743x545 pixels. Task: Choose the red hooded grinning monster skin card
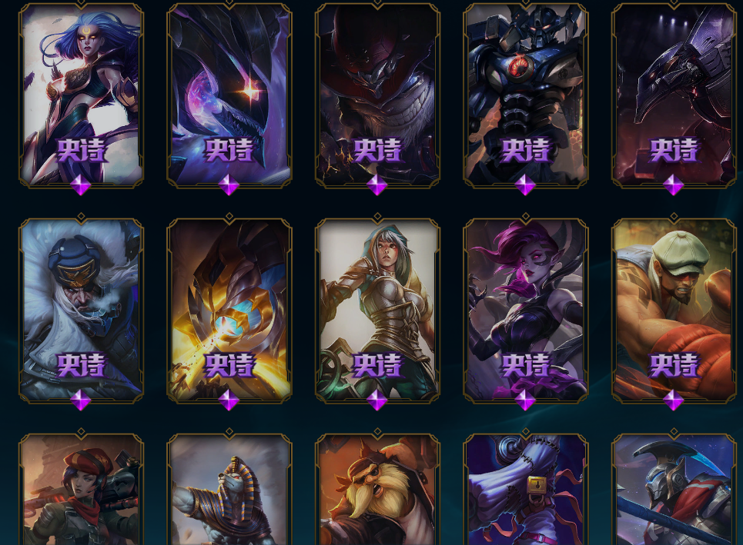click(x=378, y=95)
